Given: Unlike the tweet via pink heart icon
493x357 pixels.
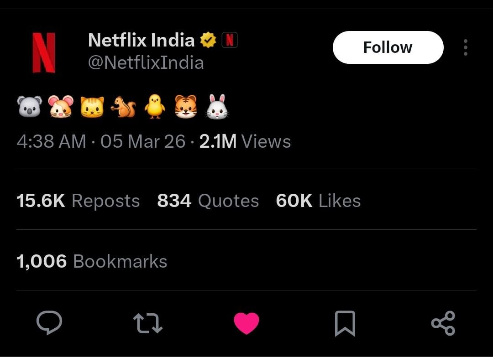Looking at the screenshot, I should click(x=246, y=323).
